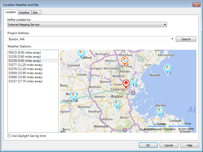Viewport: 203px width, 152px height.
Task: Enable Use Daylight Saving time checkbox
Action: coord(9,136)
